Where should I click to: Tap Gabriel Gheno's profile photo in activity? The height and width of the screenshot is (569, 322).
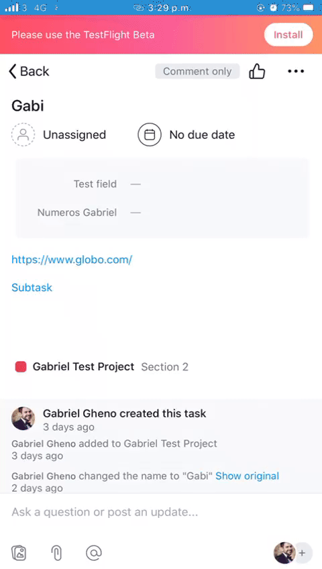[x=23, y=419]
